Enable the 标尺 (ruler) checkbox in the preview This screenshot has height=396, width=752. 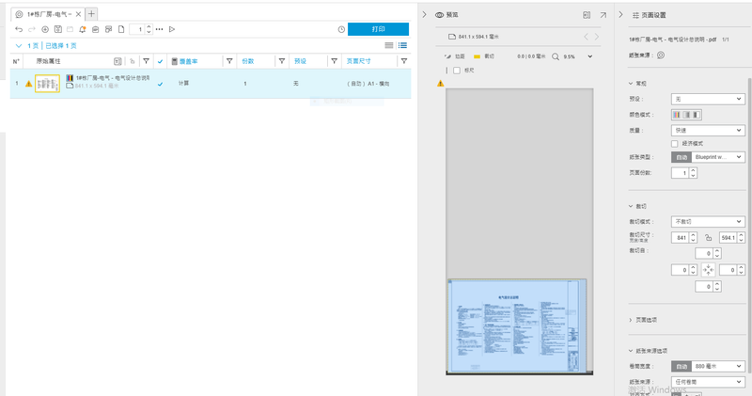(457, 70)
